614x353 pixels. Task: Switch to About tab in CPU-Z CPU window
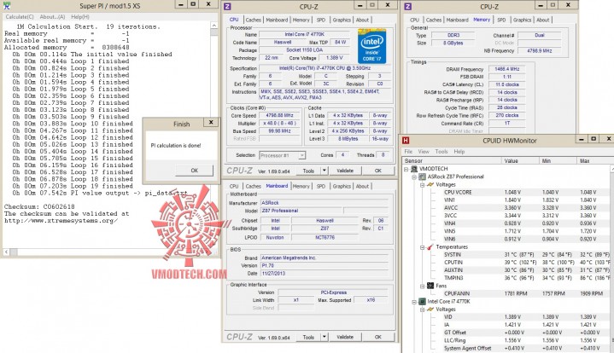[362, 20]
